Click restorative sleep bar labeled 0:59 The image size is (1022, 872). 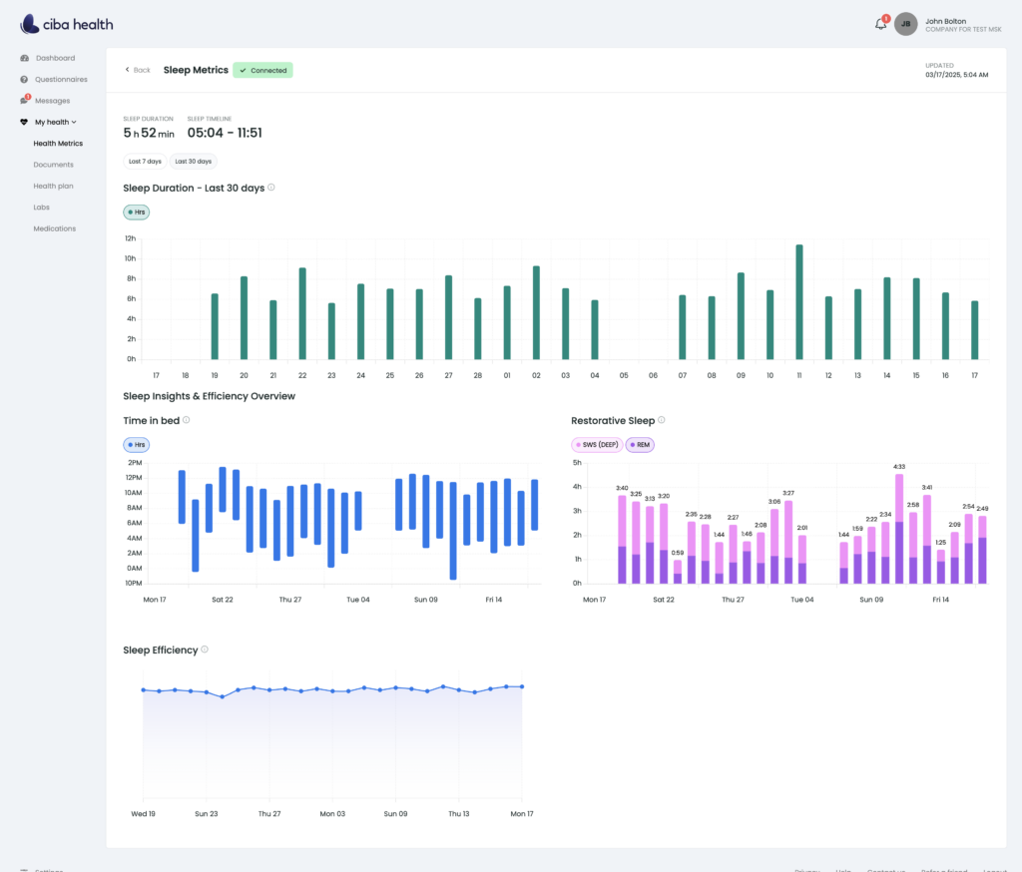coord(678,572)
